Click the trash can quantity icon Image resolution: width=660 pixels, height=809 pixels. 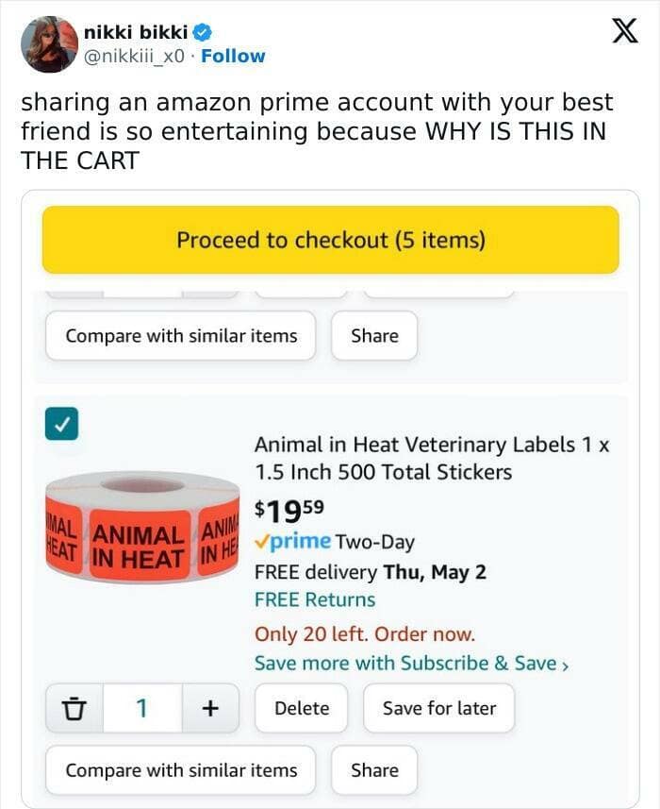(74, 708)
